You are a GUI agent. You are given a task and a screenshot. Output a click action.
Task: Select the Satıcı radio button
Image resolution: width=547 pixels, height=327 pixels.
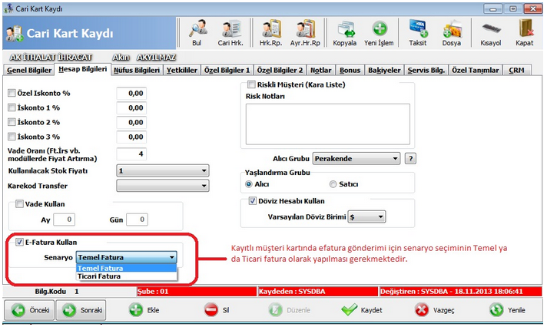coord(333,184)
